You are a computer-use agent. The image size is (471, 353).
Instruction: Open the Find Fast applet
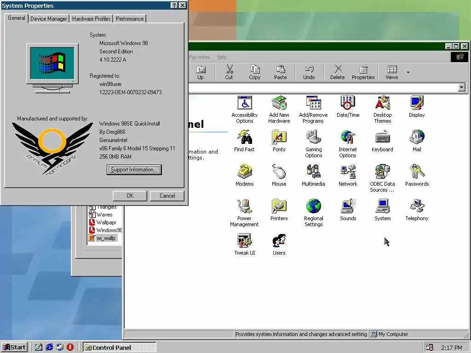[244, 141]
